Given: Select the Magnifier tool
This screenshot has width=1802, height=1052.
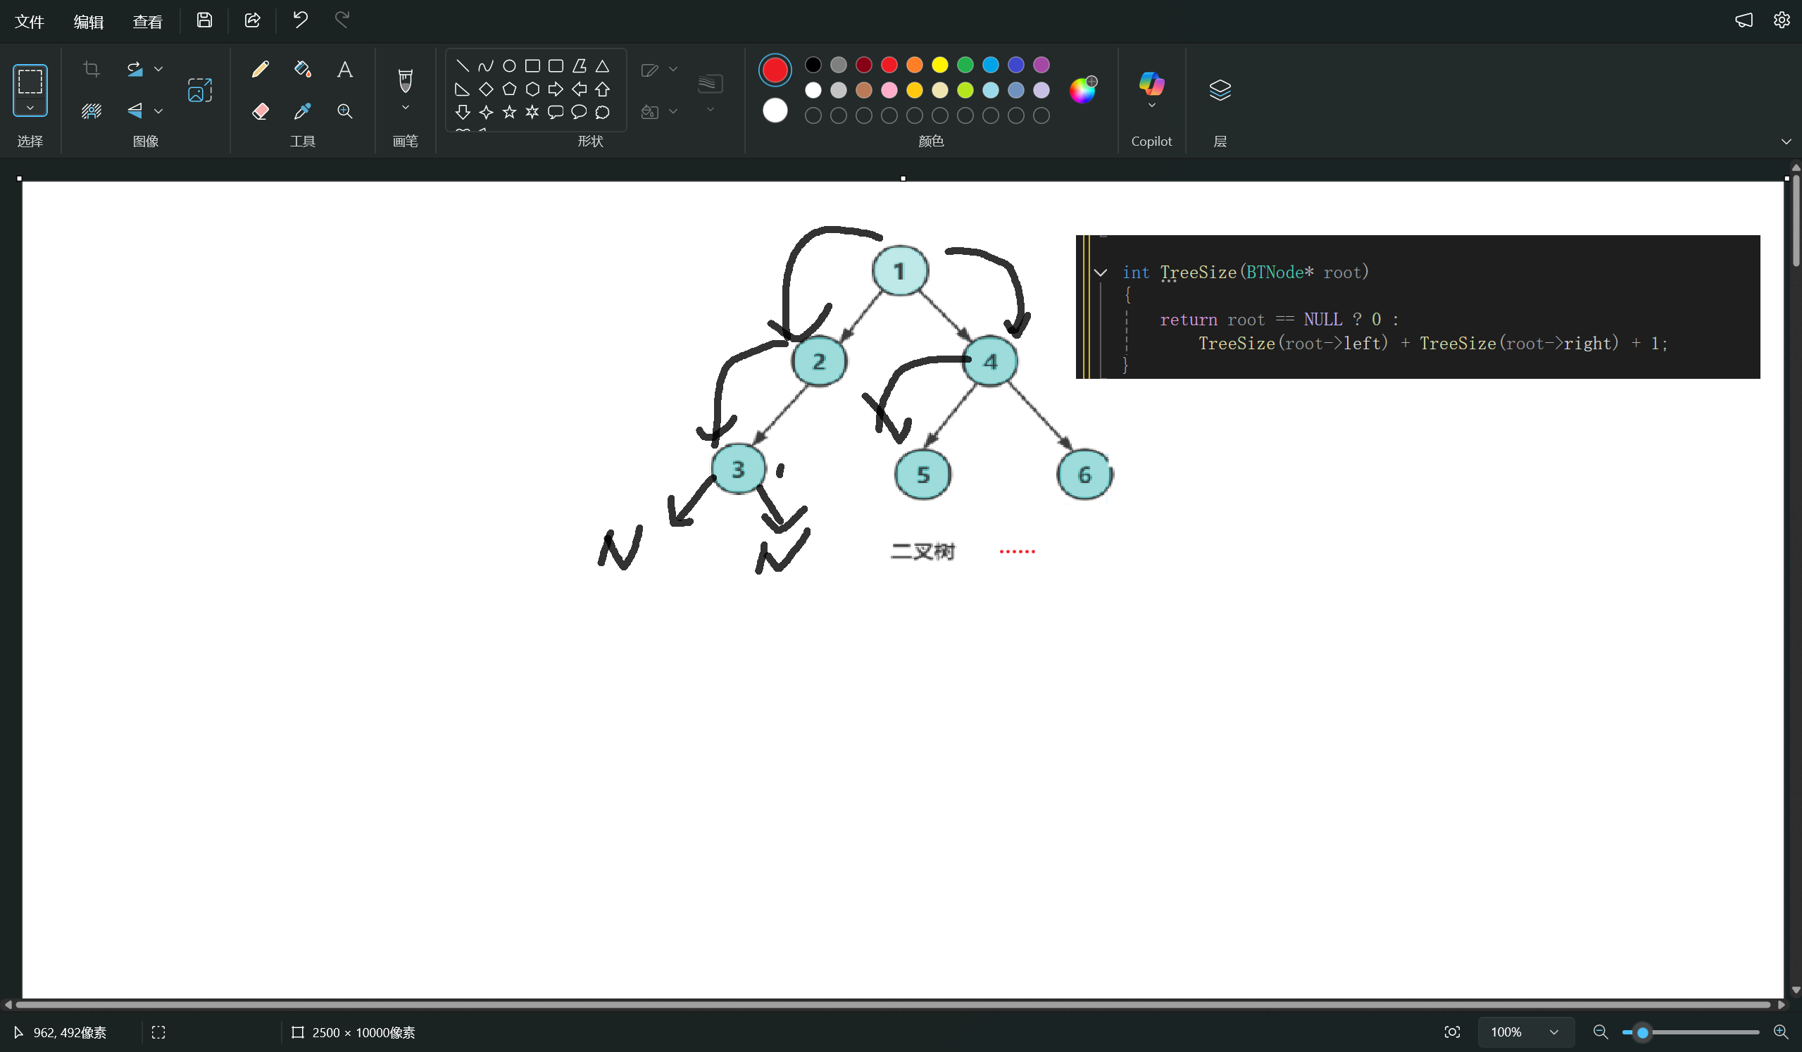Looking at the screenshot, I should [344, 111].
